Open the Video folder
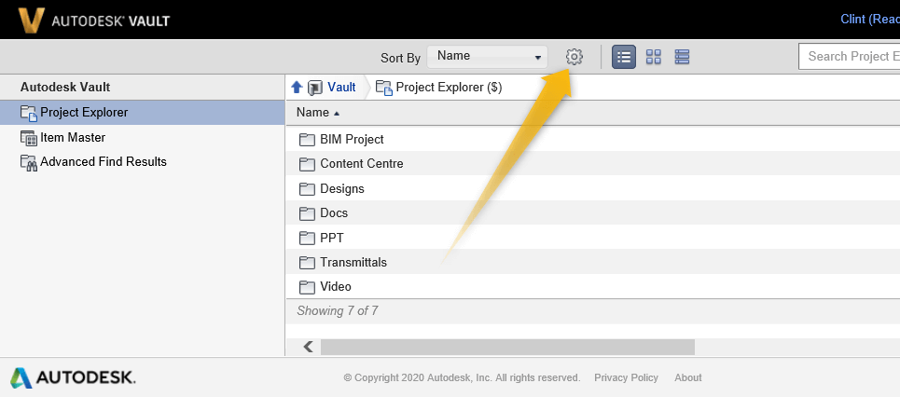 [335, 286]
